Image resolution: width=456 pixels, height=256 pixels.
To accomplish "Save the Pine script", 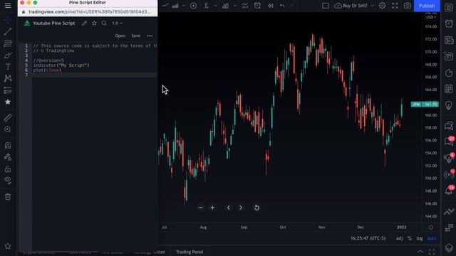I will click(x=136, y=36).
